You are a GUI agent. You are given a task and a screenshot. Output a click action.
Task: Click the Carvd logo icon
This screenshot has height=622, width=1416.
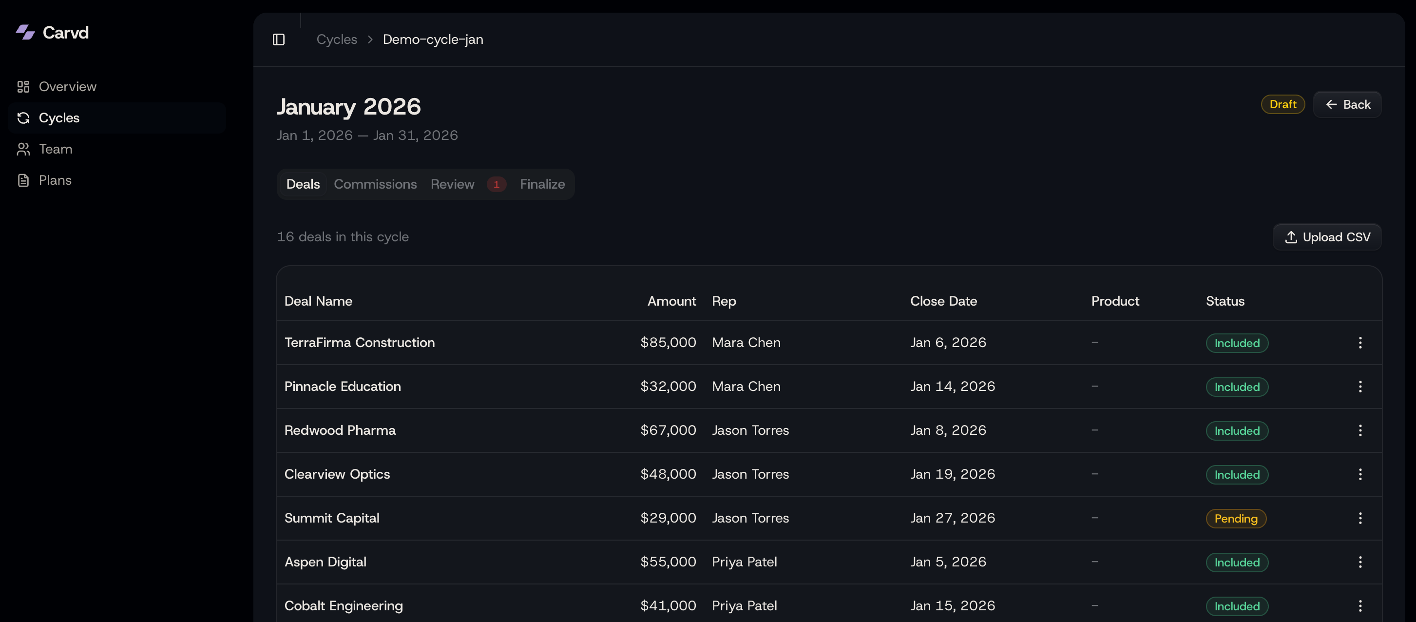[25, 33]
